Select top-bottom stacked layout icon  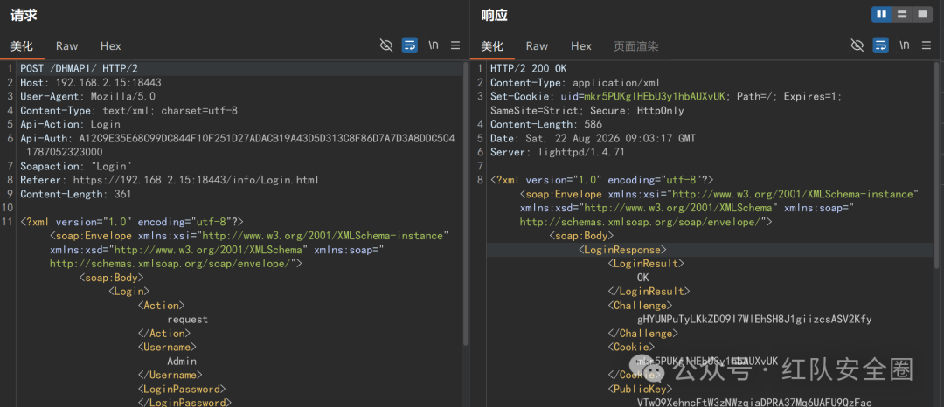click(902, 15)
